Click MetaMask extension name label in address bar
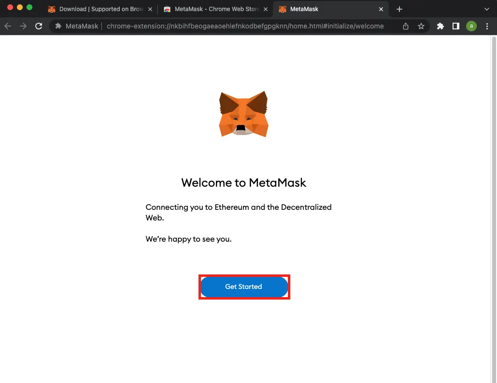This screenshot has width=497, height=383. [x=82, y=26]
